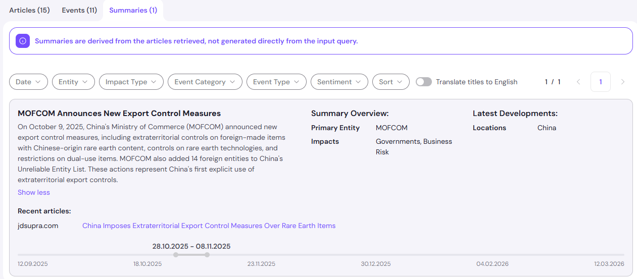Image resolution: width=637 pixels, height=279 pixels.
Task: Switch to the Events (11) tab
Action: coord(79,10)
